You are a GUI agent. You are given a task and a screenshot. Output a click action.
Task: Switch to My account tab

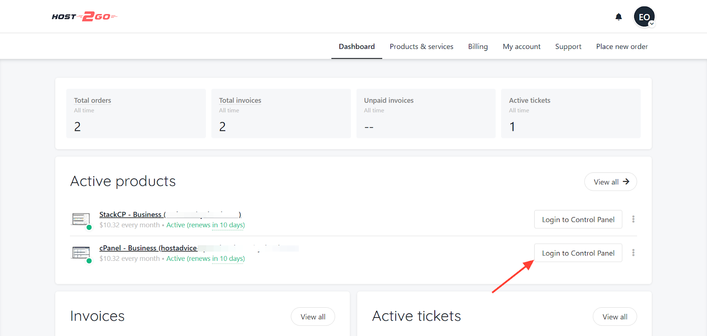tap(521, 46)
